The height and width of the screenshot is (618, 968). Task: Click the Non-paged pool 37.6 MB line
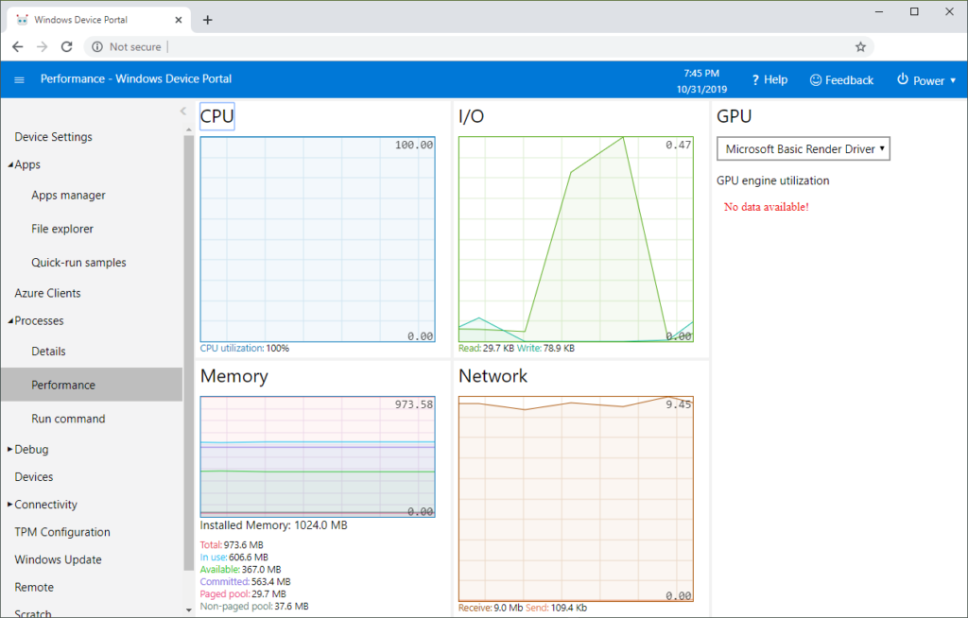(x=254, y=607)
